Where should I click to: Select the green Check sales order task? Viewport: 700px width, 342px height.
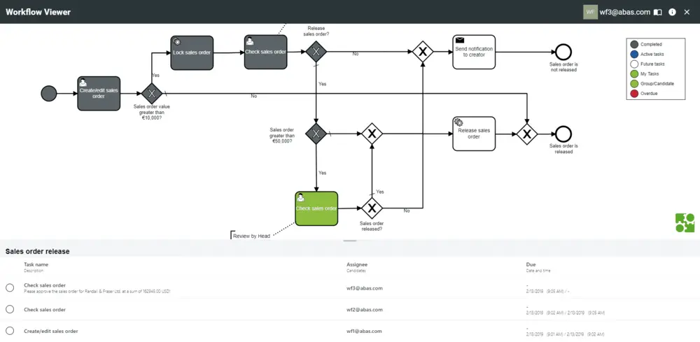pos(316,208)
